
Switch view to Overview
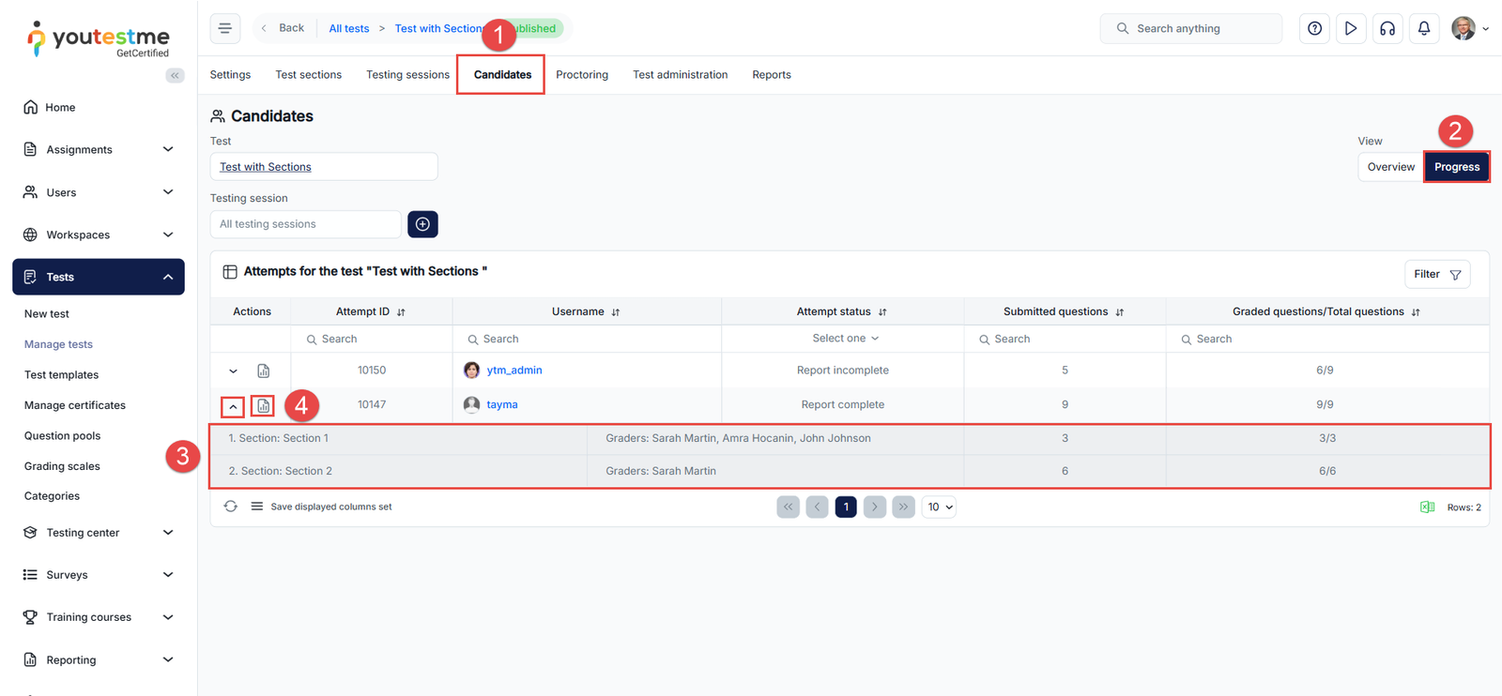tap(1390, 167)
